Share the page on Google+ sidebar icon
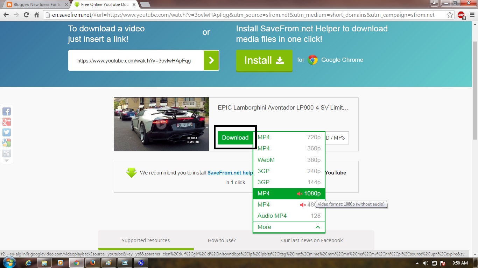The height and width of the screenshot is (268, 478). 7,122
